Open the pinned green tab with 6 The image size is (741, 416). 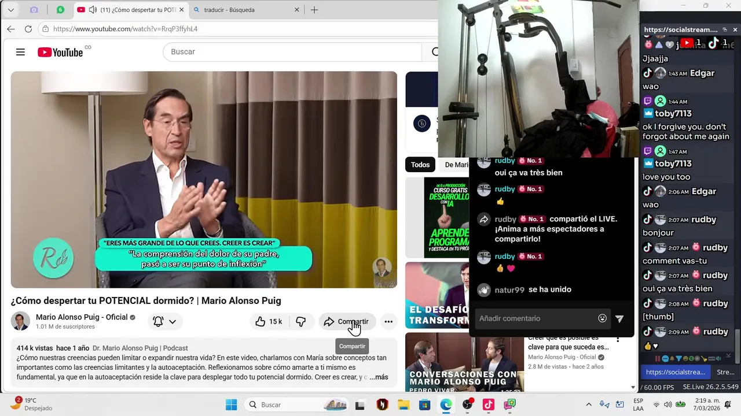pos(60,10)
